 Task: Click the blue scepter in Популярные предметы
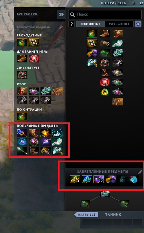[22, 133]
